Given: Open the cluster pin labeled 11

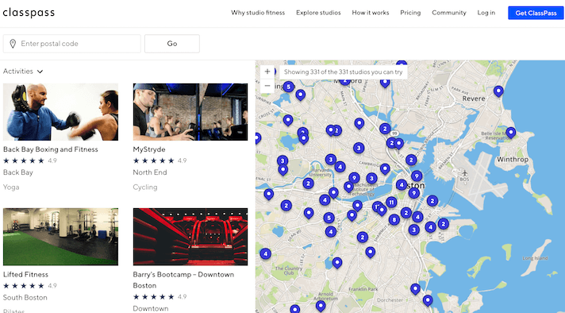Looking at the screenshot, I should click(391, 202).
